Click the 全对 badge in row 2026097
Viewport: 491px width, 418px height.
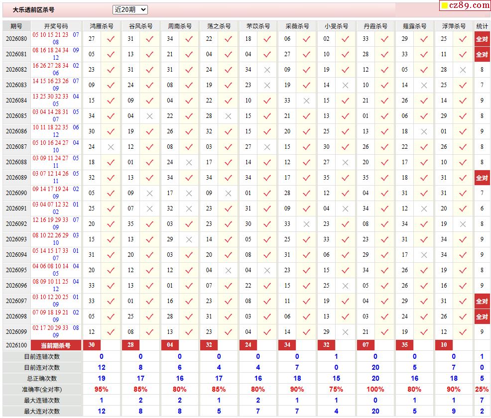(482, 301)
